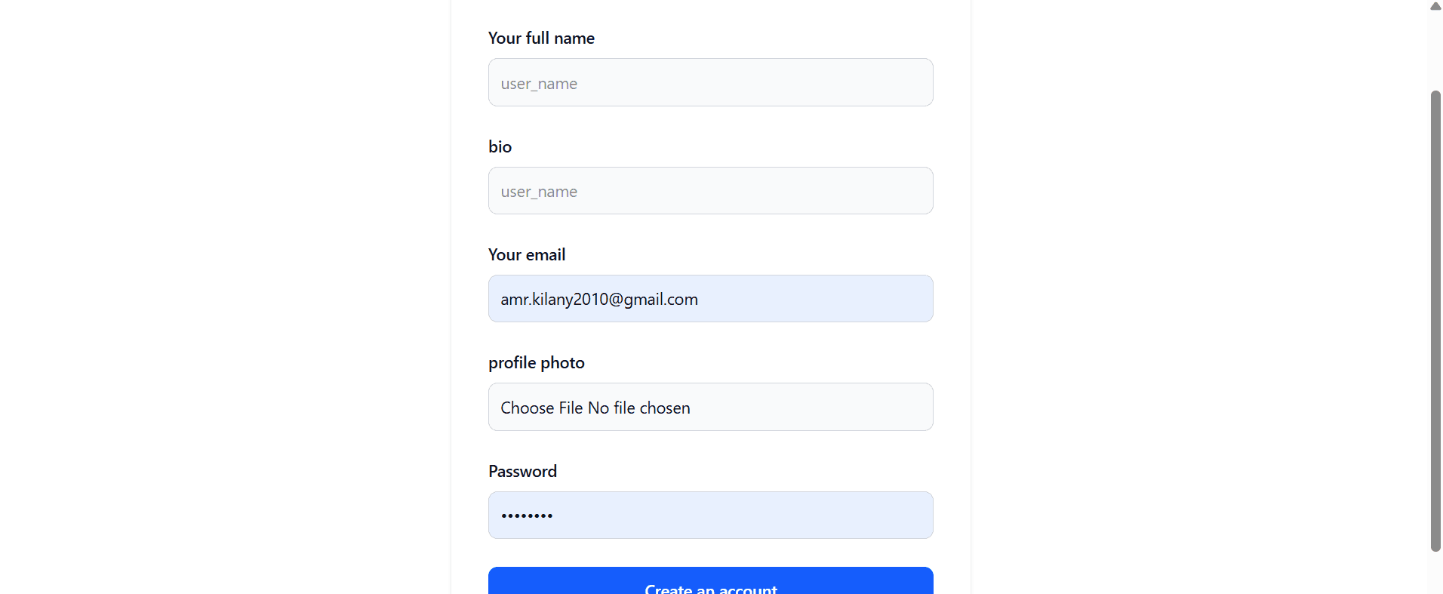1443x594 pixels.
Task: Click the 'profile photo' label
Action: coord(537,362)
